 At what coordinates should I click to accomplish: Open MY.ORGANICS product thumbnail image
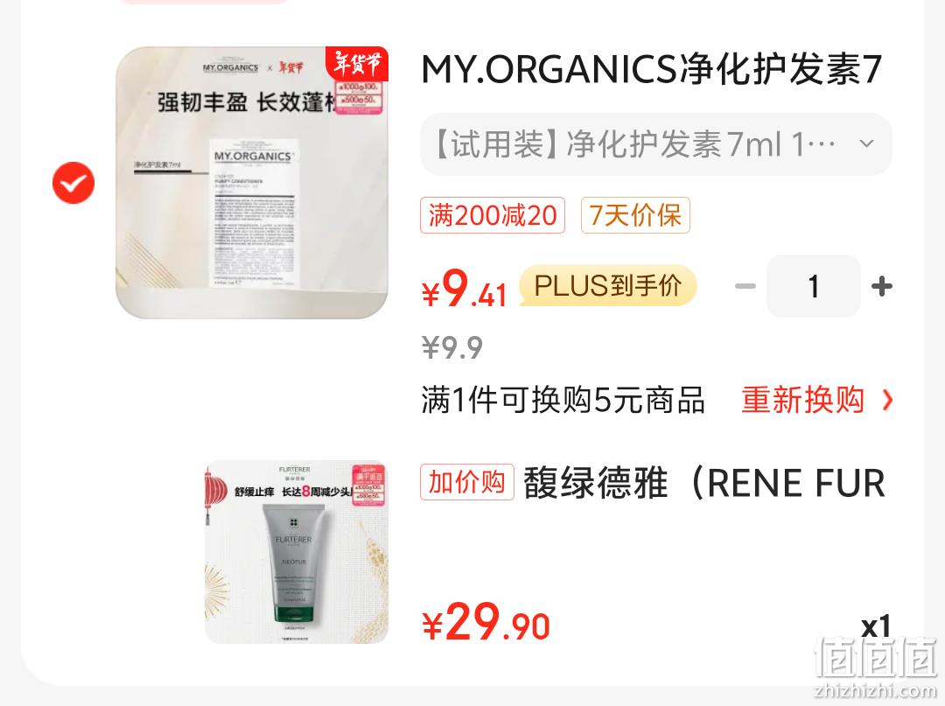(252, 183)
